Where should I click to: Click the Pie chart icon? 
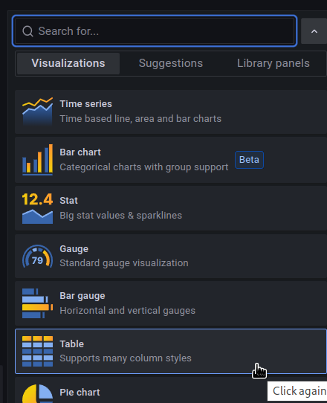[x=37, y=393]
